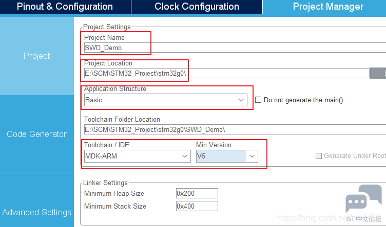Switch to Pinout & Configuration tab
386x227 pixels.
pyautogui.click(x=65, y=7)
